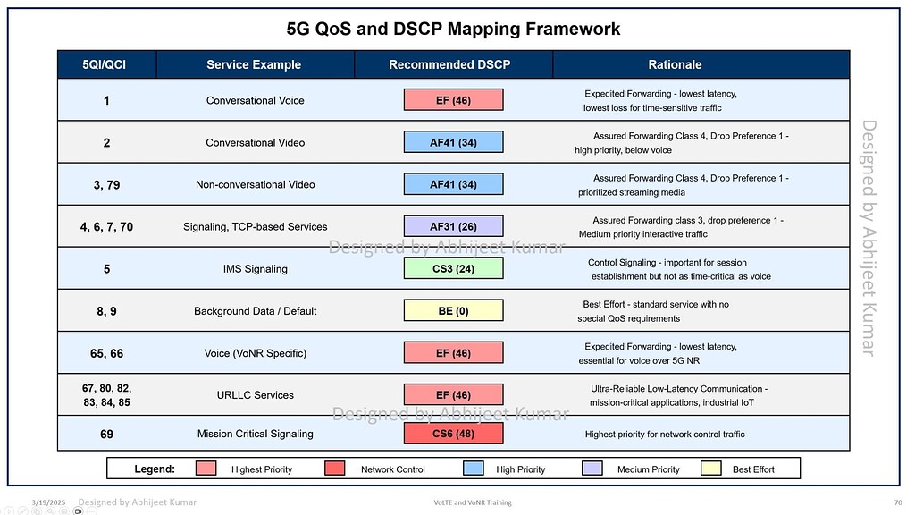The image size is (915, 515).
Task: Click the CS3 (24) green box
Action: 453,268
